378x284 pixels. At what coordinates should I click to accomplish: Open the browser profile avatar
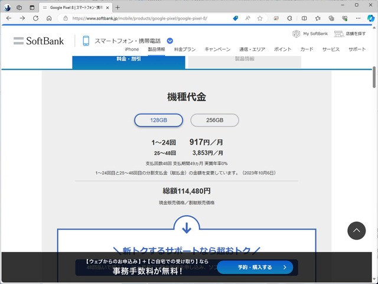pos(7,8)
